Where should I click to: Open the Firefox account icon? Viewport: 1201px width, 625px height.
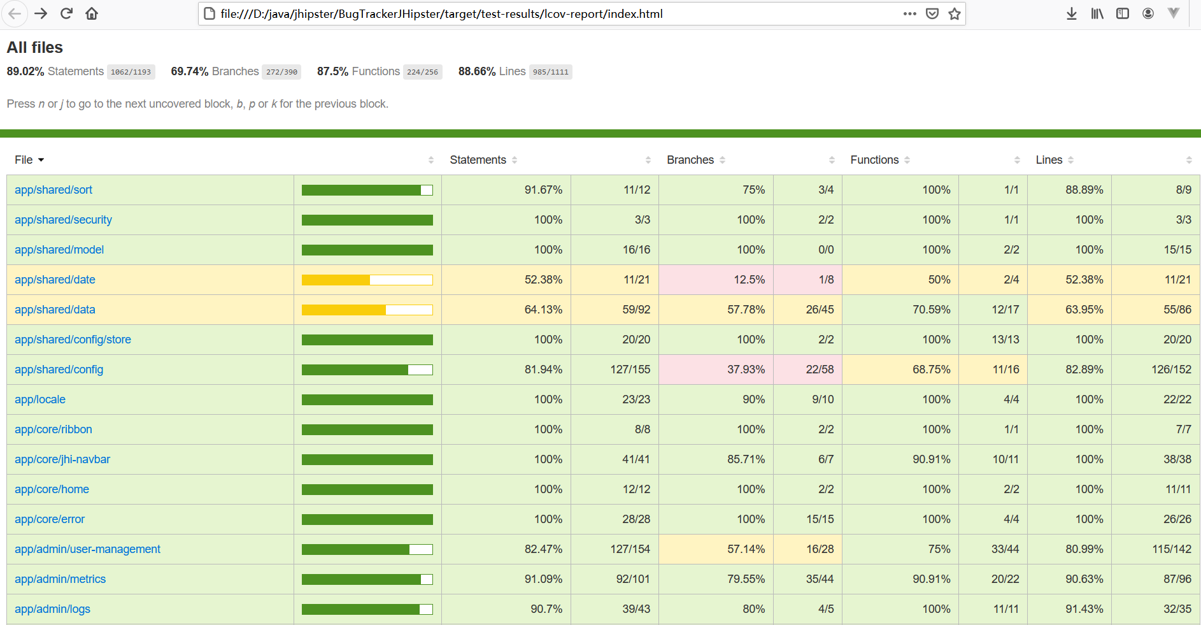[1148, 13]
